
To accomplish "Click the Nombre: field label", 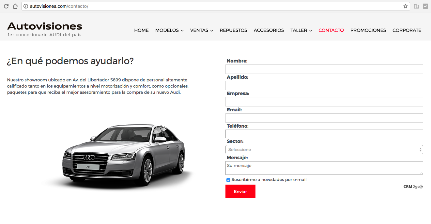I will (237, 61).
